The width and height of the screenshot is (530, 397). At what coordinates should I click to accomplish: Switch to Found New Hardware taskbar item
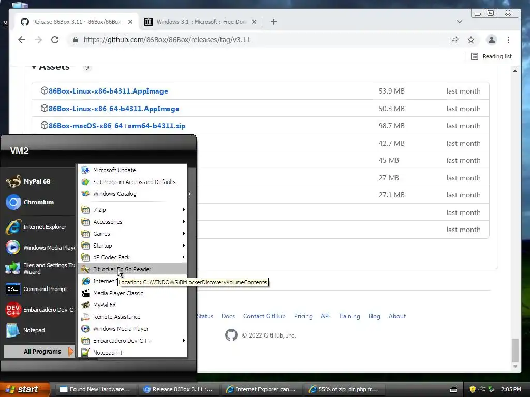(x=96, y=389)
